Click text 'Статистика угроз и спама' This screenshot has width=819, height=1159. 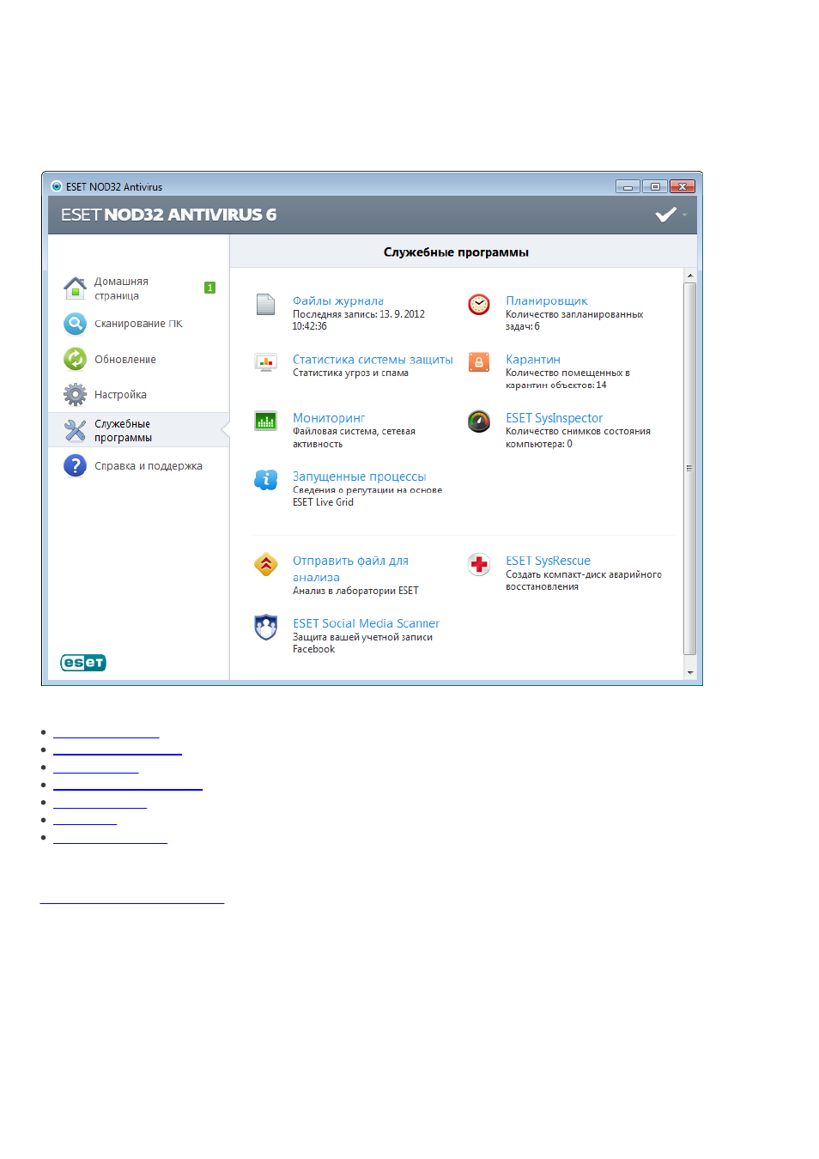[350, 373]
